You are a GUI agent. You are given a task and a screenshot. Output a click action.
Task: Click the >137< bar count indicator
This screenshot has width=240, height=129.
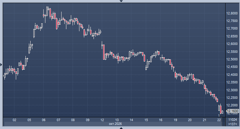232,124
